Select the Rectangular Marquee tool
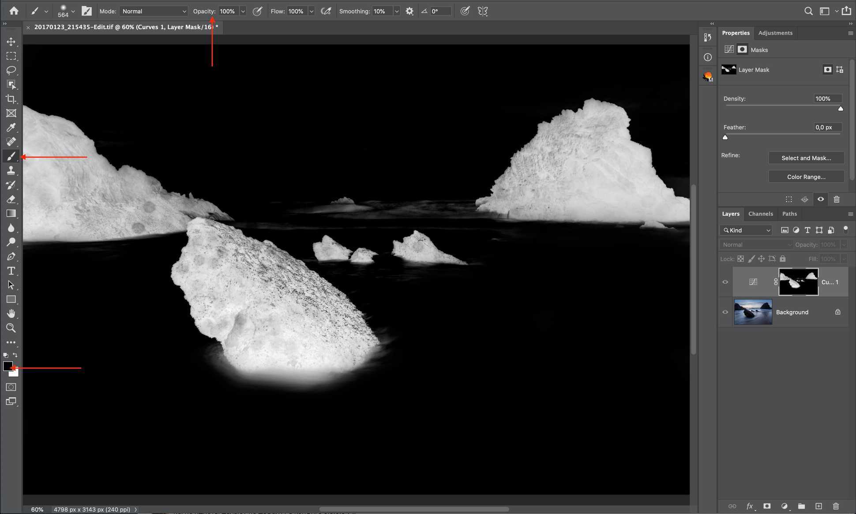The height and width of the screenshot is (514, 856). [11, 56]
